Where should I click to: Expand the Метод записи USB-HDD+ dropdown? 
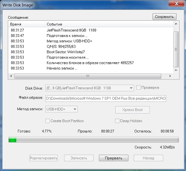(62, 109)
